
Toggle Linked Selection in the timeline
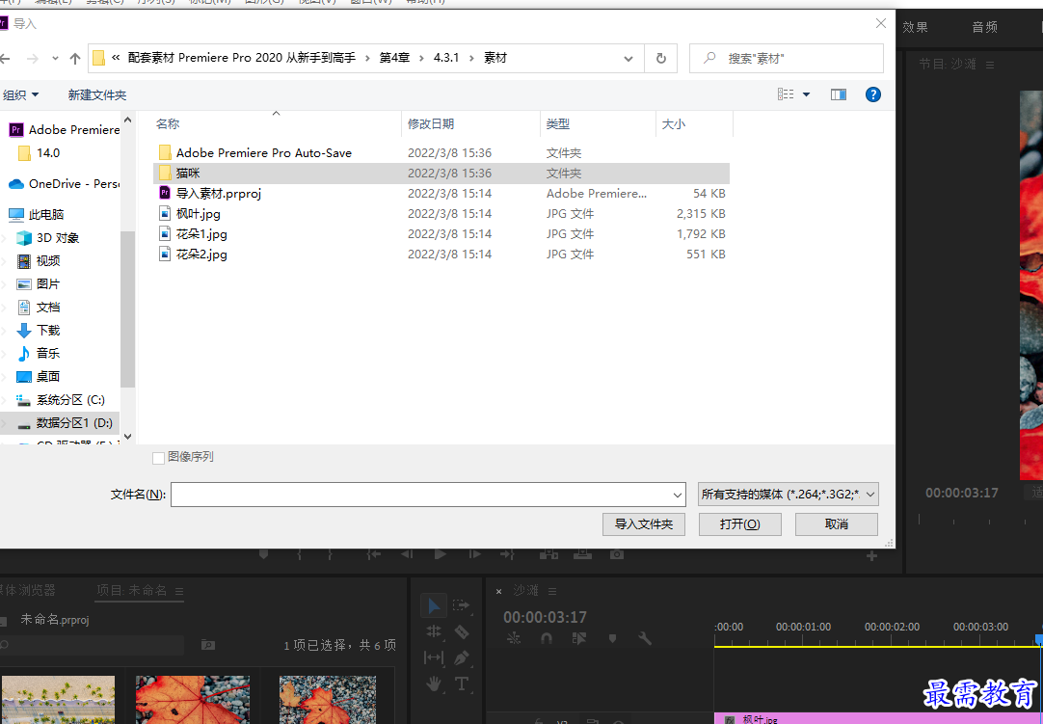578,638
